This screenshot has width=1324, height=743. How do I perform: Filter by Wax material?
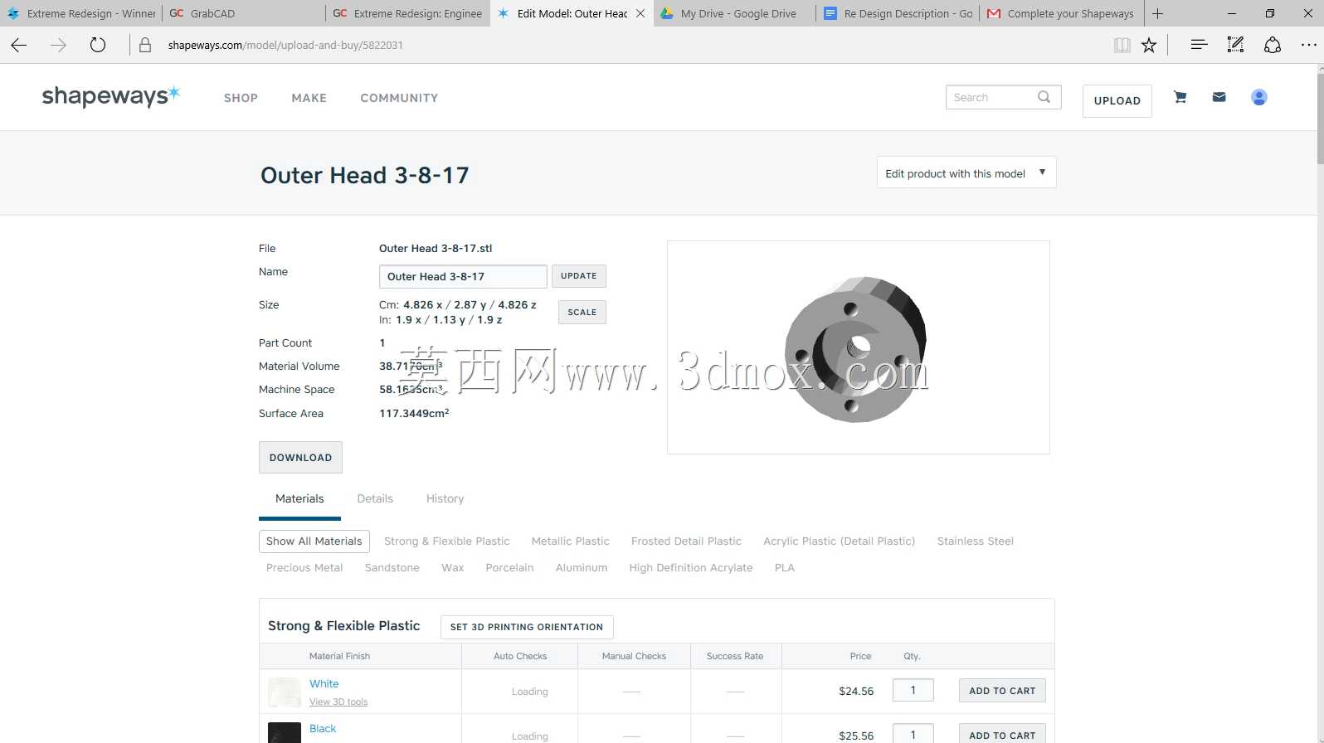(452, 567)
